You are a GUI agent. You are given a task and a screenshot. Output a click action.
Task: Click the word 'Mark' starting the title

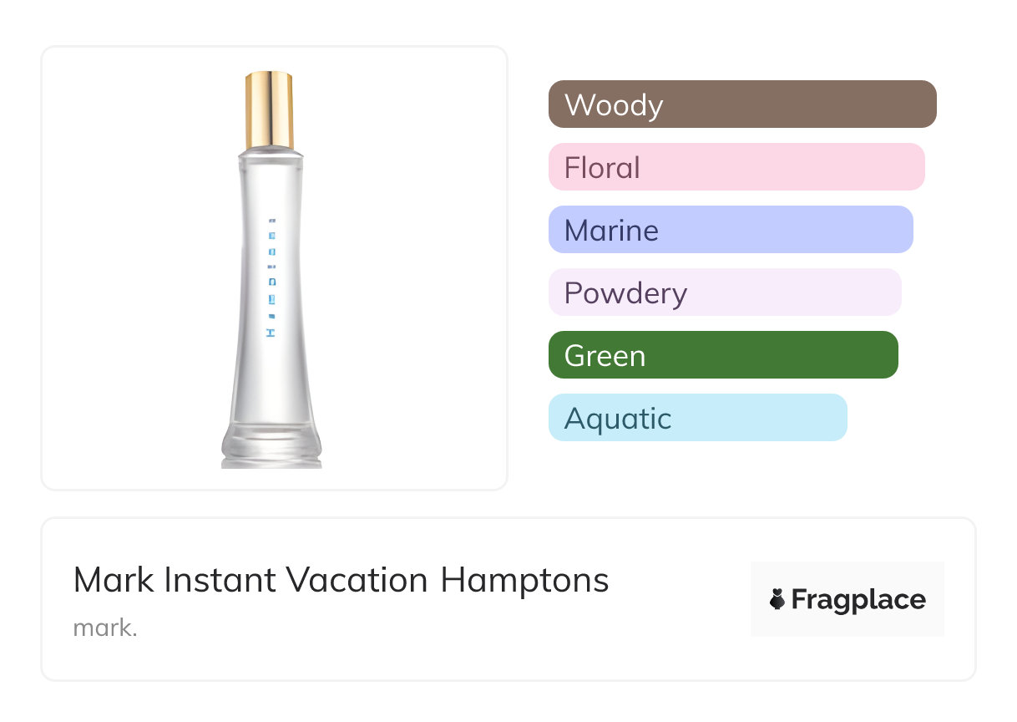114,580
